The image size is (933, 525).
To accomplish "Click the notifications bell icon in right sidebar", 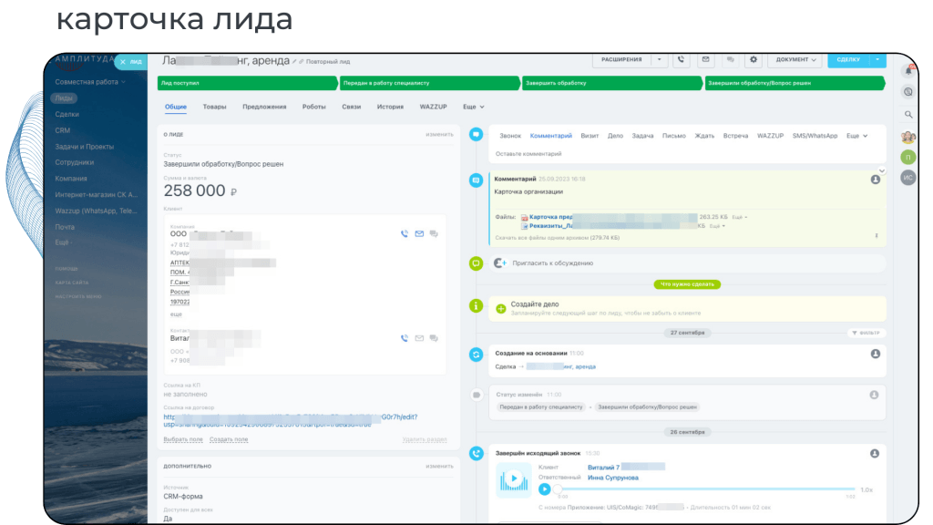I will tap(908, 71).
